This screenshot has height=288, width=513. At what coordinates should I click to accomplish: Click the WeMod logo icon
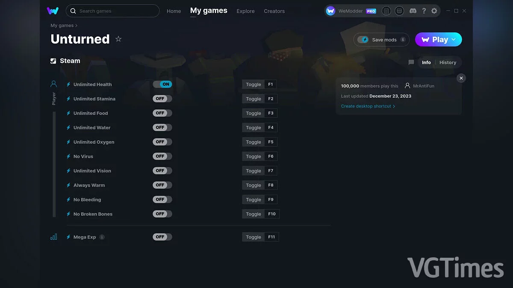(53, 11)
